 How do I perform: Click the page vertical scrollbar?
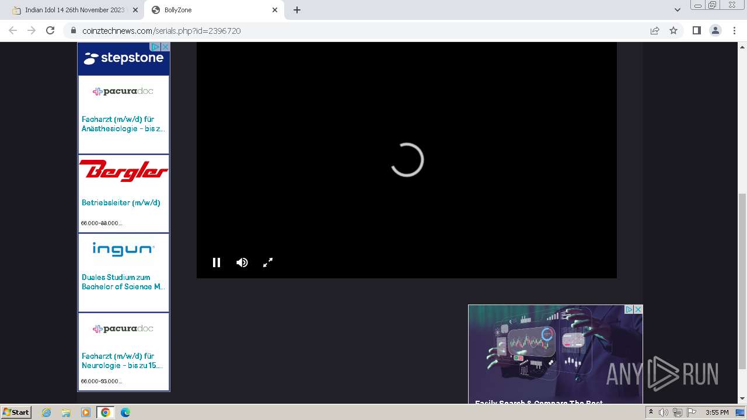coord(742,281)
